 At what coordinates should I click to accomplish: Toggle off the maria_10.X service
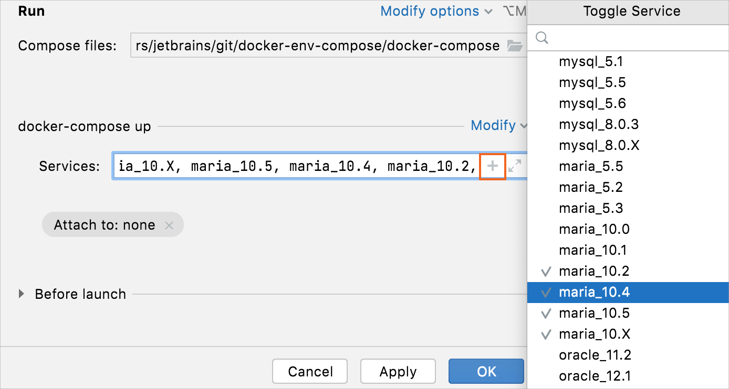[592, 334]
